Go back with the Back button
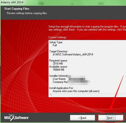The height and width of the screenshot is (123, 126). [83, 118]
